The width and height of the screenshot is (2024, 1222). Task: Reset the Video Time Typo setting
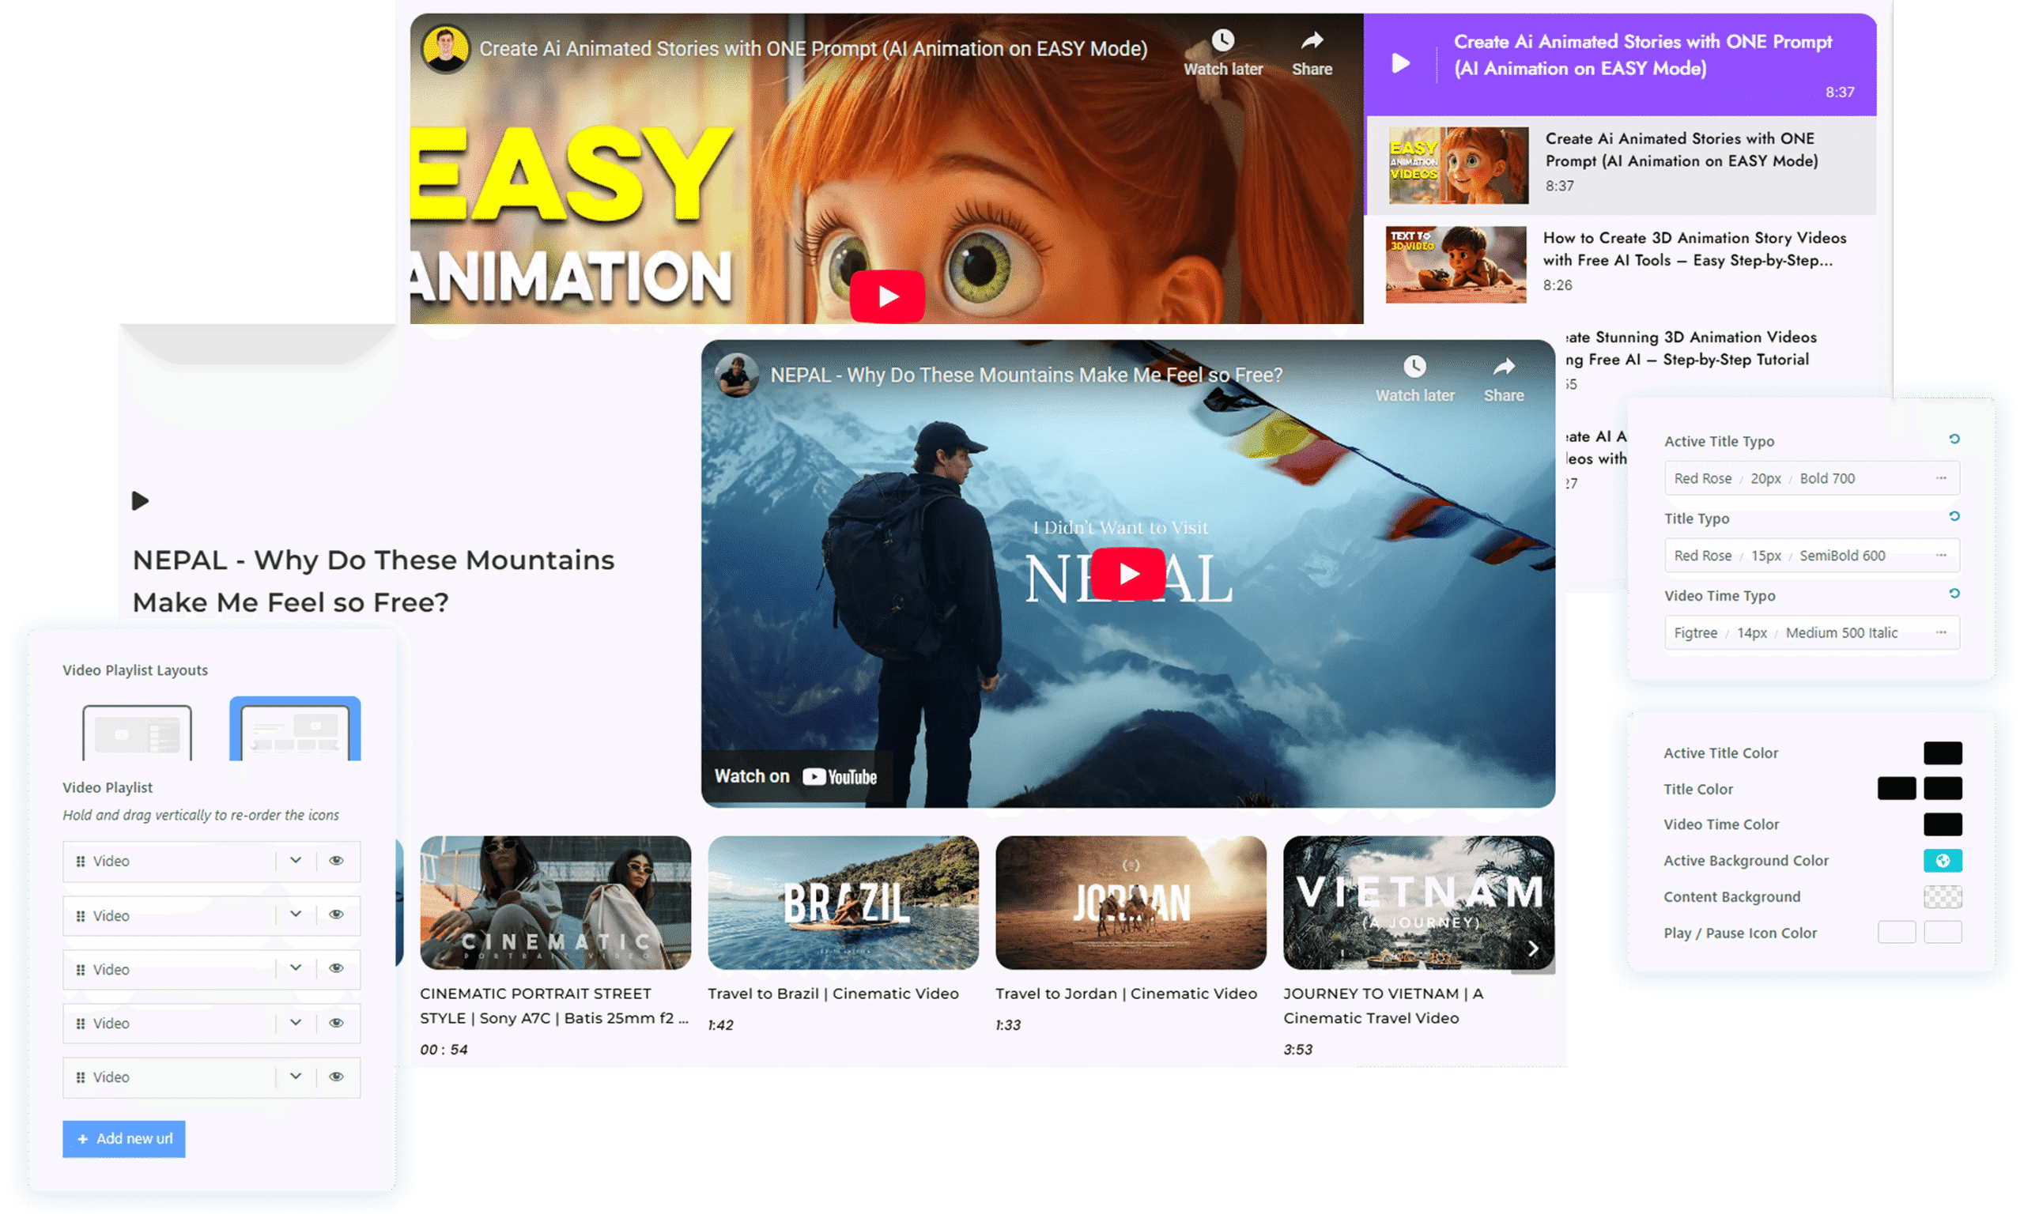click(x=1954, y=594)
